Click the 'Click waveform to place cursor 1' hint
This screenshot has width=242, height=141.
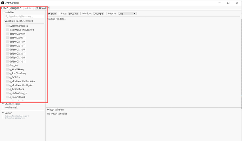coord(17,116)
